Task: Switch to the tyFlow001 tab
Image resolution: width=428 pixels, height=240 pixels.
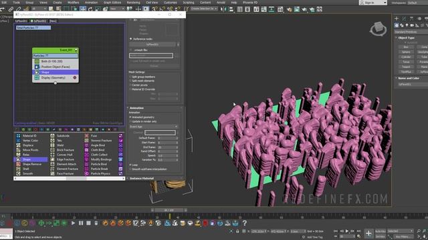Action: [x=21, y=21]
